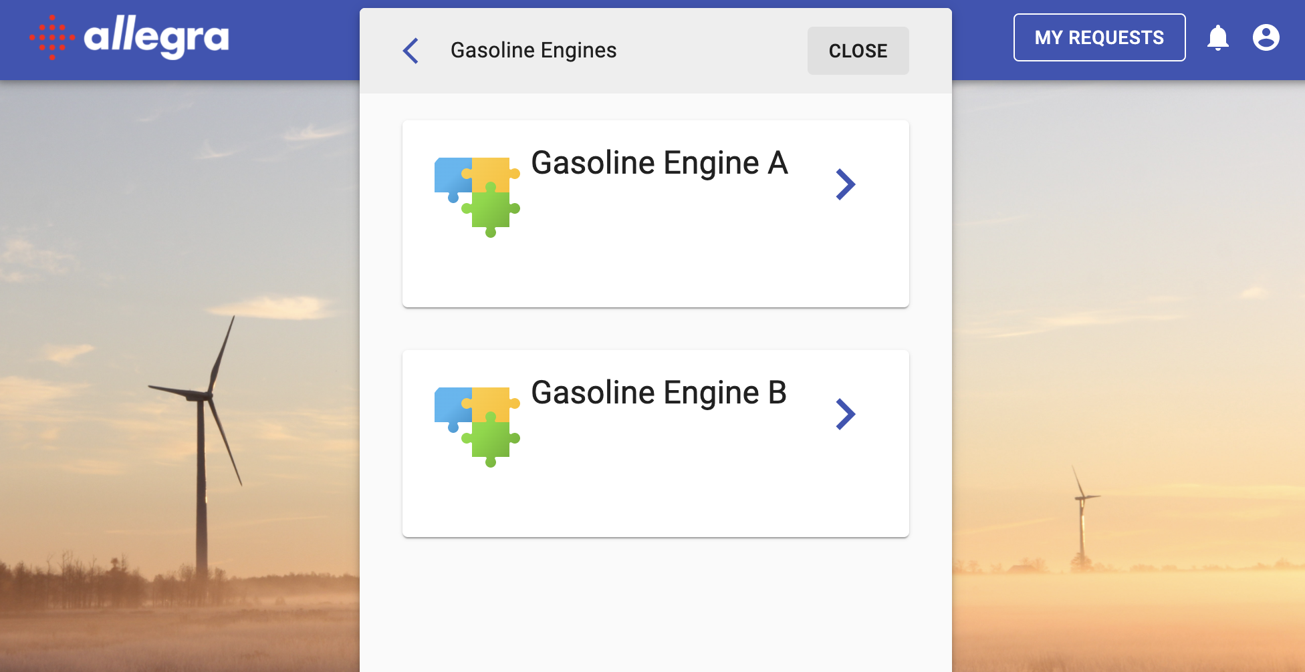Click the allegra wordmark in the header

[156, 37]
